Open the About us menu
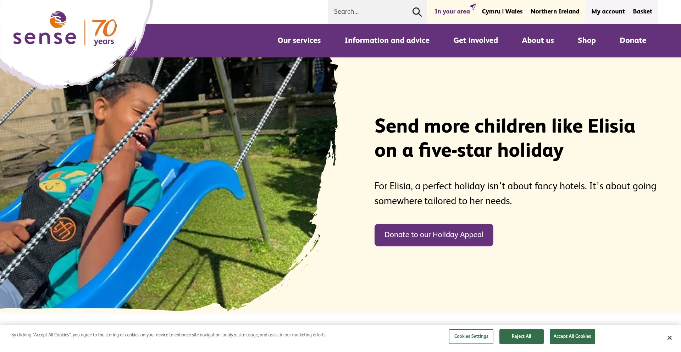Viewport: 681px width, 352px height. [538, 40]
